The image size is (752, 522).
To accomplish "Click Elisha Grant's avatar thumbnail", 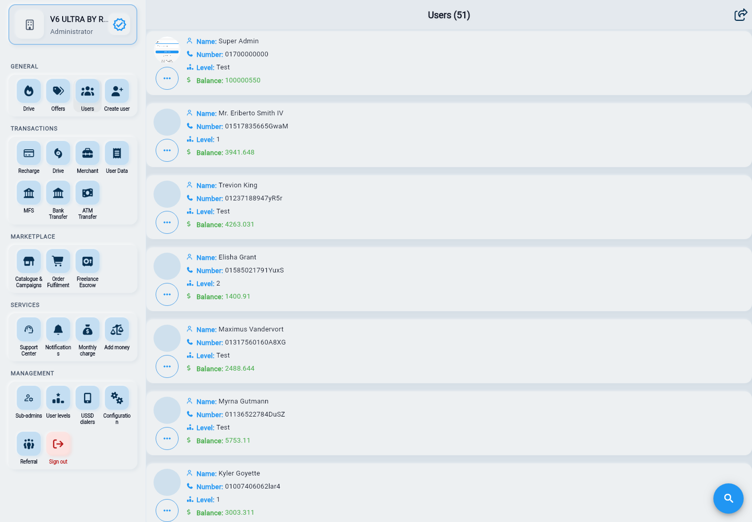I will (167, 266).
